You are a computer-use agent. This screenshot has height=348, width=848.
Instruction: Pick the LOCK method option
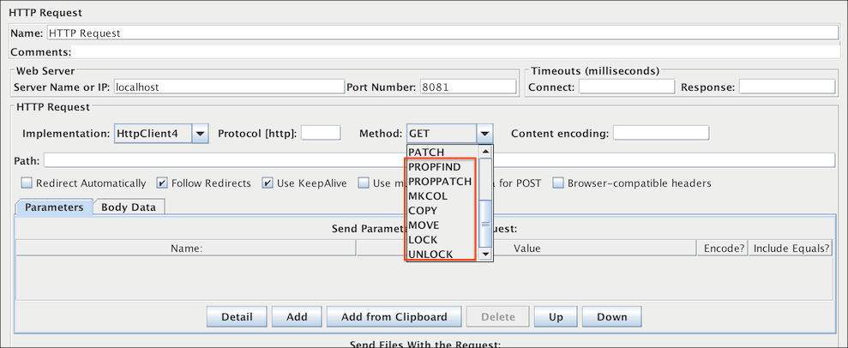pos(424,240)
